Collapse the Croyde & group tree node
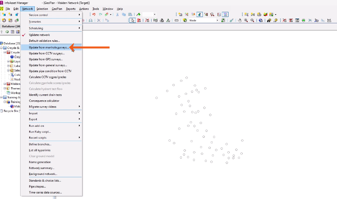Screen dimensions: 337x199 (1, 48)
